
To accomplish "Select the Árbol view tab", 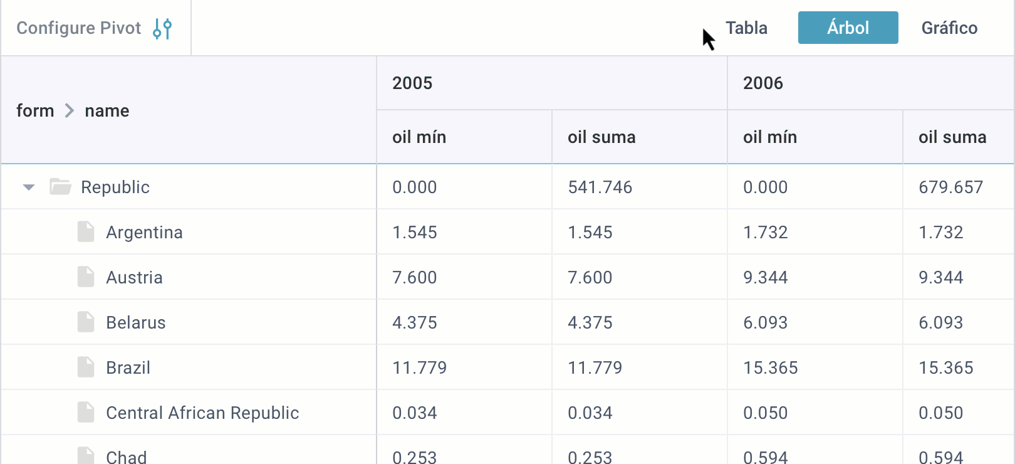I will point(848,28).
